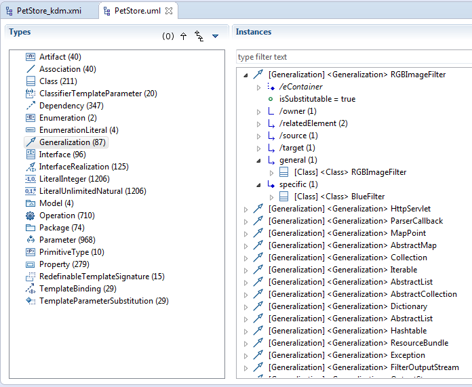472x387 pixels.
Task: Click the Enumeration (2) type icon
Action: (31, 118)
